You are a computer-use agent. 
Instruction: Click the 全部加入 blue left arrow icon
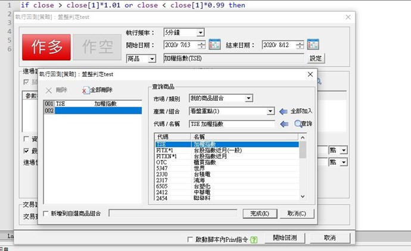284,111
